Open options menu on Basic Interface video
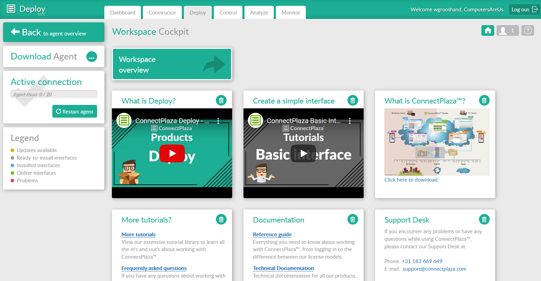 [x=350, y=121]
